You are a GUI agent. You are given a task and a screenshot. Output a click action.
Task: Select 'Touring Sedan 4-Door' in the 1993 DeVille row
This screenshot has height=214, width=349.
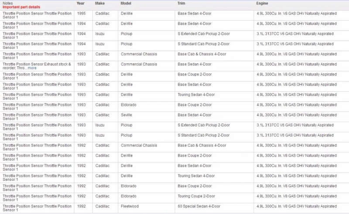coord(196,94)
